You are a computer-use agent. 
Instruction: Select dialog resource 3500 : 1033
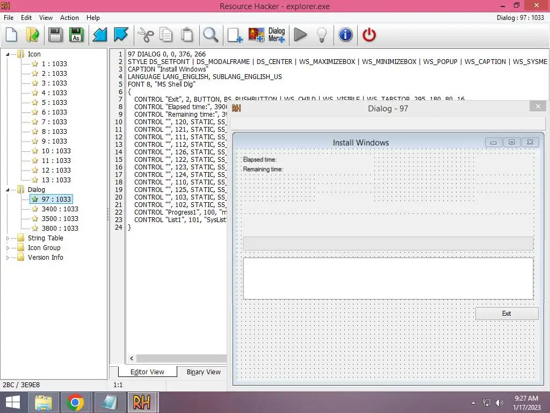pos(60,218)
